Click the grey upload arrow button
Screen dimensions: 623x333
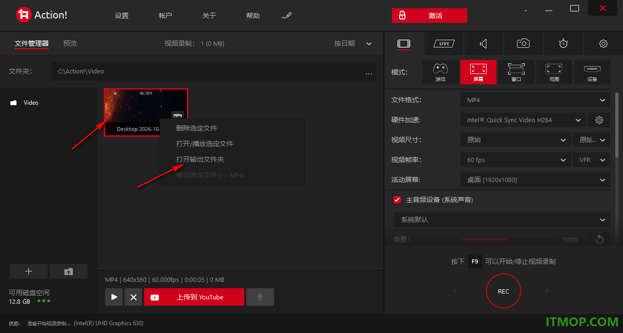(260, 297)
